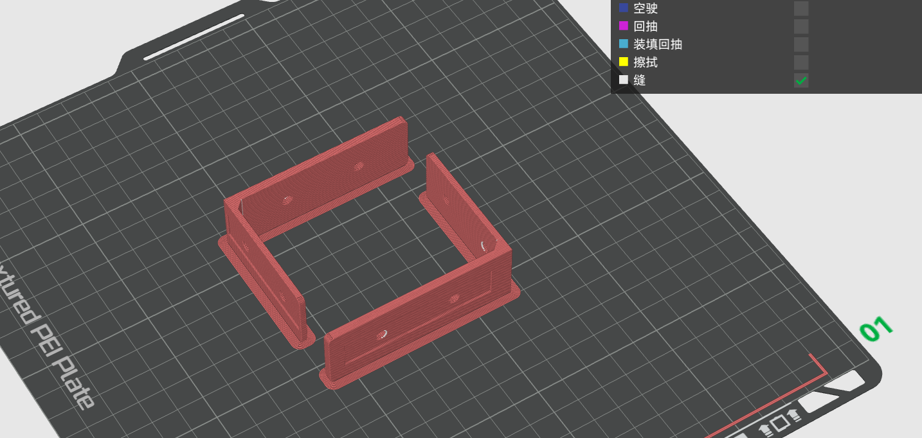This screenshot has width=922, height=438.
Task: Select the 擦拭 legend label
Action: click(x=646, y=62)
